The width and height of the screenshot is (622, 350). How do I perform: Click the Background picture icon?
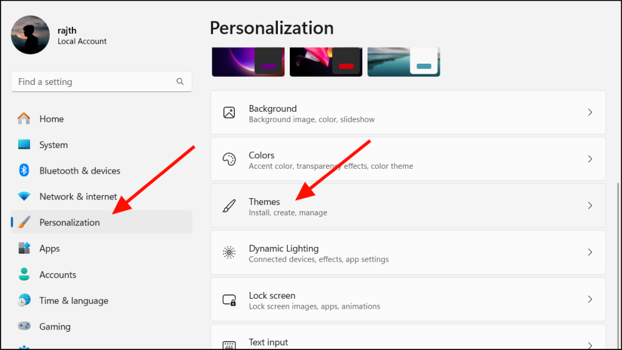(229, 112)
